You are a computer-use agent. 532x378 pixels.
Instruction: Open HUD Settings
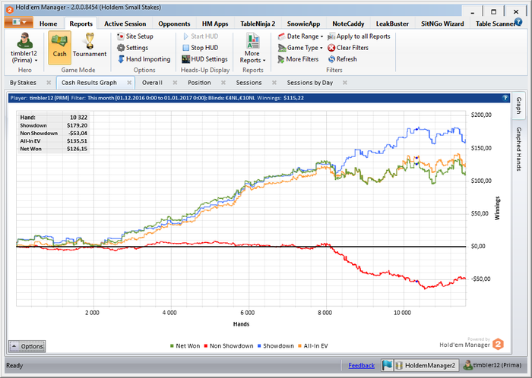(204, 58)
